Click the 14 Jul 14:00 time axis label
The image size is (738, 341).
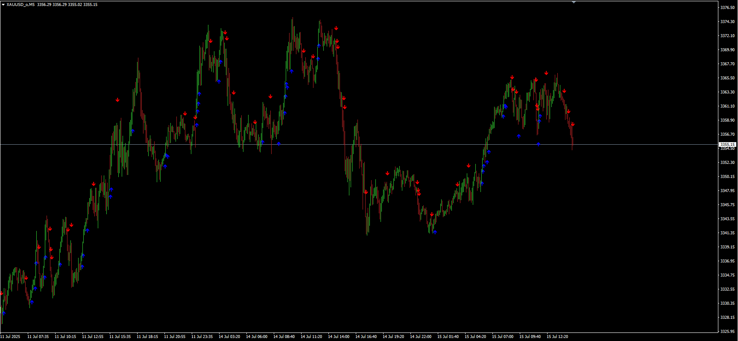pyautogui.click(x=339, y=337)
